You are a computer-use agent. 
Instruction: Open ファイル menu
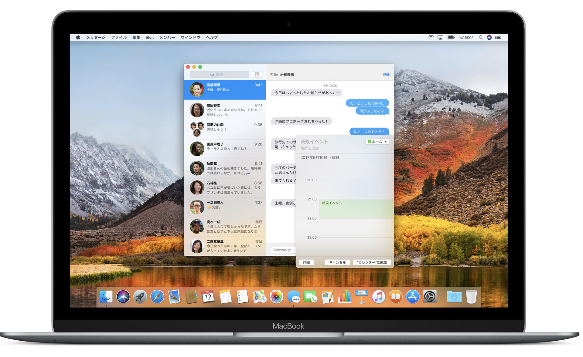[119, 37]
